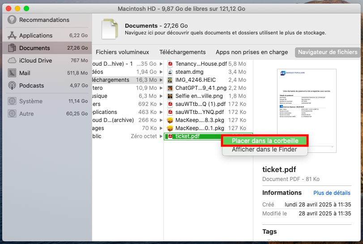Click the Tags section heading

(269, 231)
